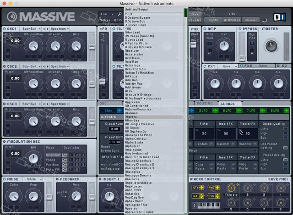Click the CPU activity indicator near Browser
Screen dimensions: 293x215
coord(265,20)
